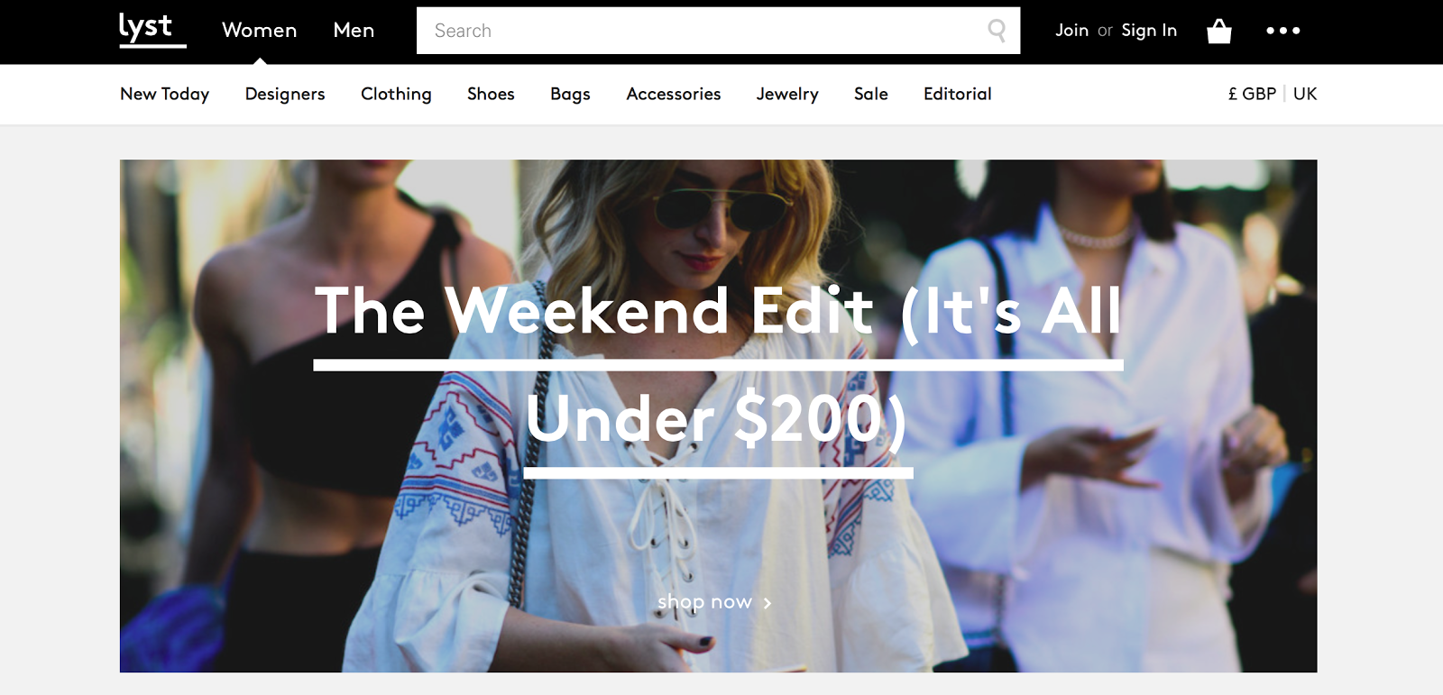Select the Women tab
Image resolution: width=1443 pixels, height=695 pixels.
(x=260, y=31)
